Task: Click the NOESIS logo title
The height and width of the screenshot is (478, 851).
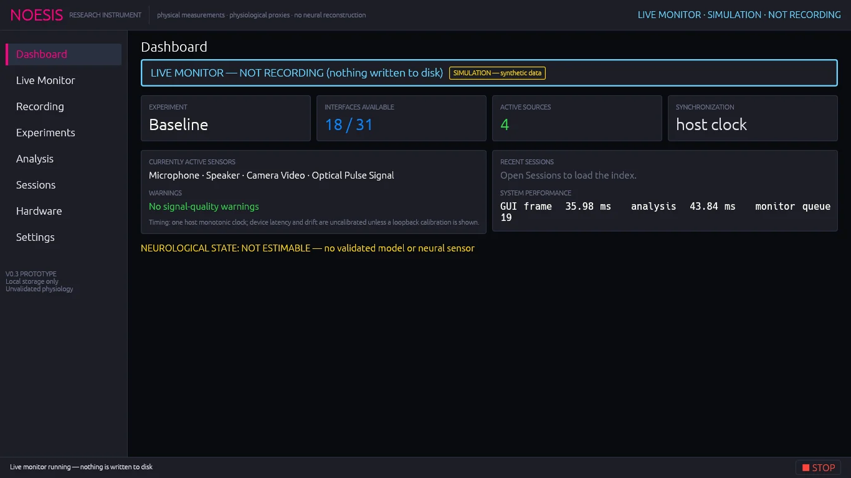Action: click(x=37, y=15)
